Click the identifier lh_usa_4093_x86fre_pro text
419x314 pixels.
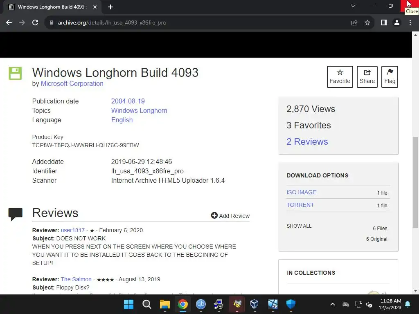coord(147,171)
